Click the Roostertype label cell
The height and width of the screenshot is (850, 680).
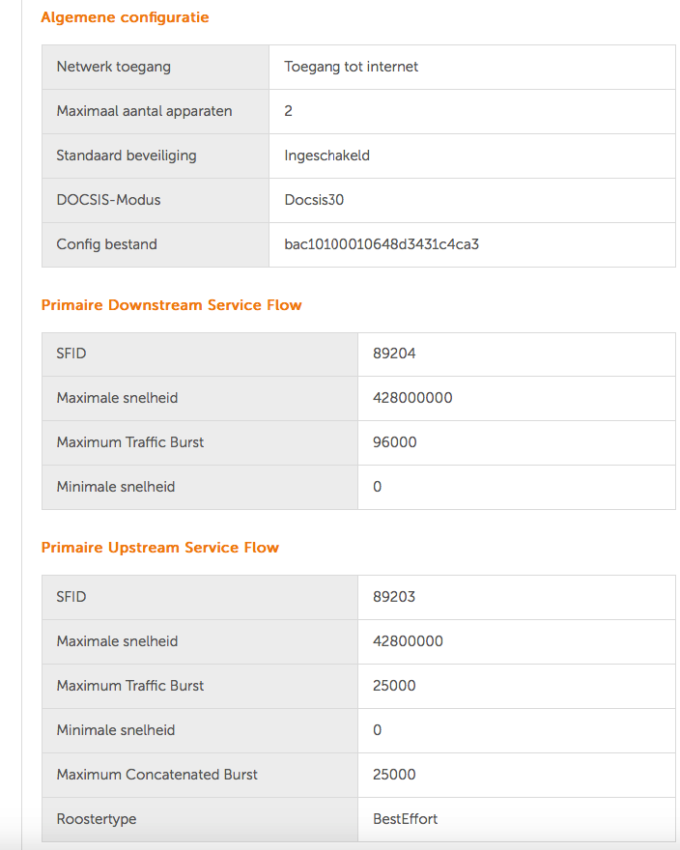point(200,820)
